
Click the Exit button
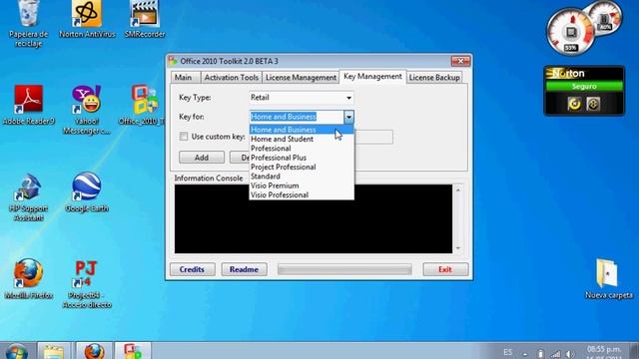click(x=445, y=269)
